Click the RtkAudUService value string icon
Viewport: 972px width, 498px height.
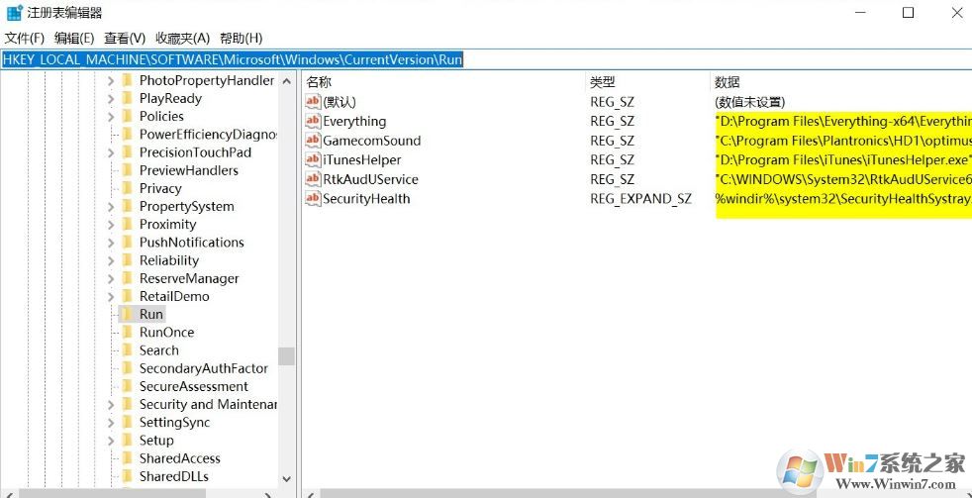(313, 178)
